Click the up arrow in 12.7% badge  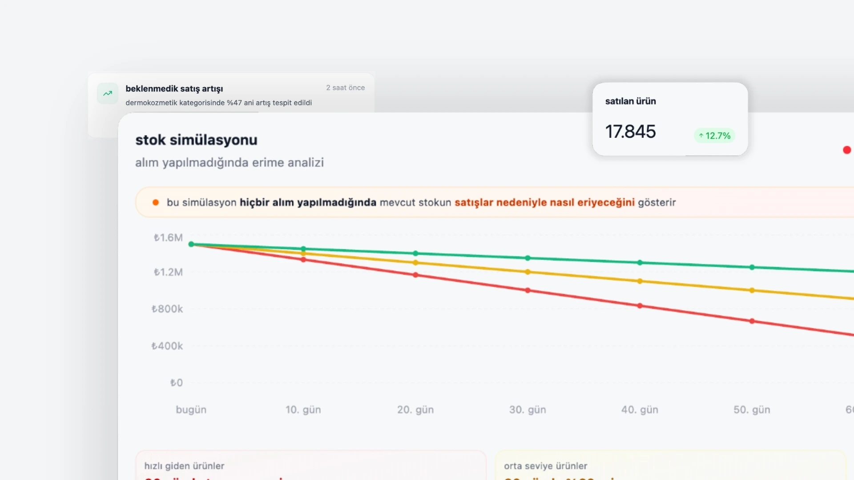click(x=701, y=136)
